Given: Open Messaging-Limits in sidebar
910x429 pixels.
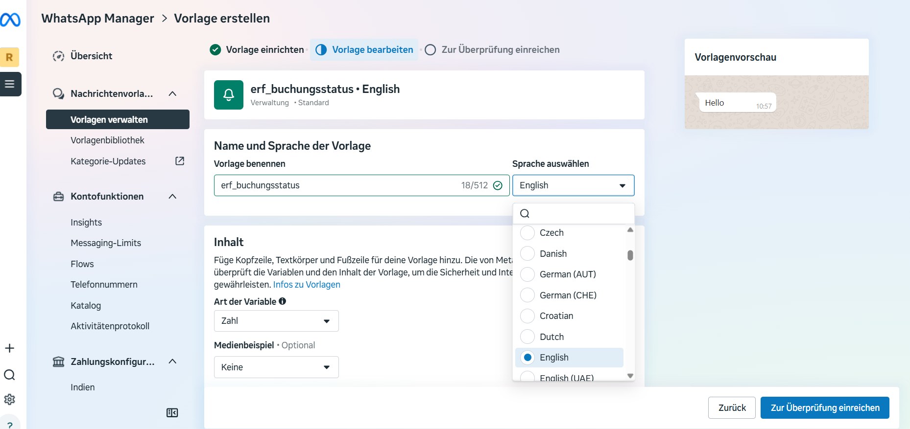Looking at the screenshot, I should point(106,243).
